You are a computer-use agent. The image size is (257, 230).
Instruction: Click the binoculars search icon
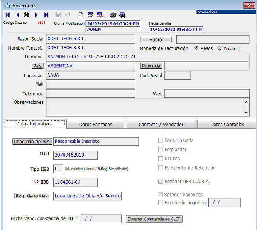pos(27,15)
